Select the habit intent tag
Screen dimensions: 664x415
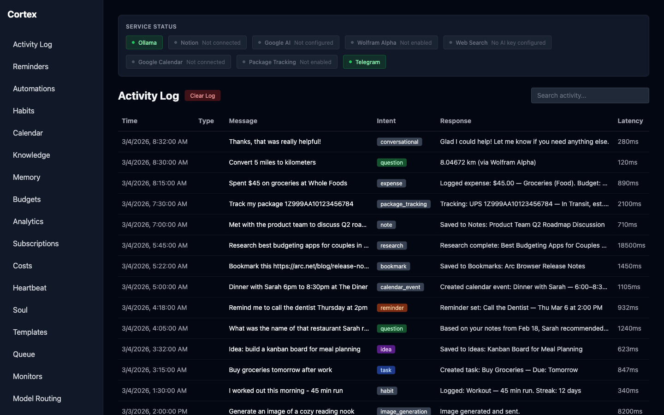point(387,391)
